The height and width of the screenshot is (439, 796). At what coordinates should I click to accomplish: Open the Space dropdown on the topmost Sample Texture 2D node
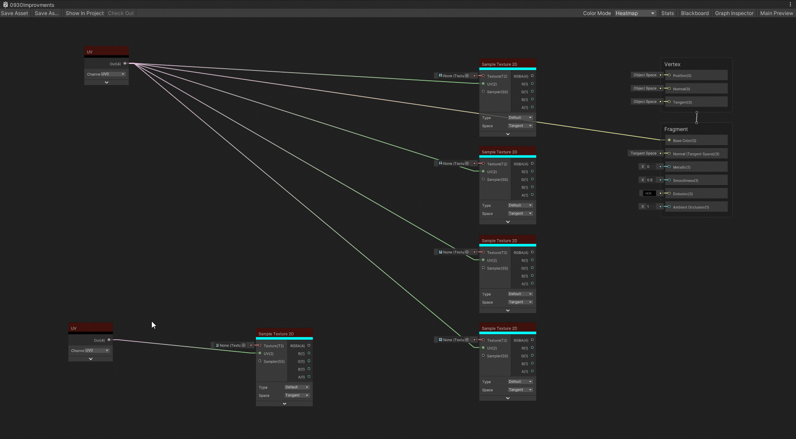click(x=520, y=125)
